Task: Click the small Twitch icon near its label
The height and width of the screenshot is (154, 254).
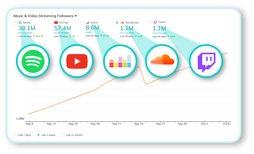Action: [x=155, y=22]
